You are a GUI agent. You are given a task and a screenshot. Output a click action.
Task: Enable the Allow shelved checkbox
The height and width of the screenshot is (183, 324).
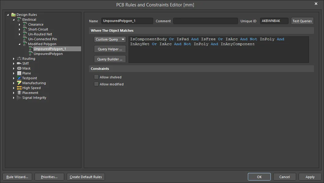(96, 77)
